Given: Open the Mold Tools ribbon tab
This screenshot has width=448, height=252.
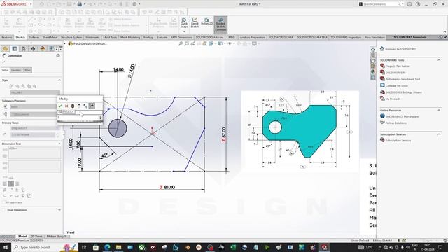Looking at the screenshot, I should pos(110,37).
